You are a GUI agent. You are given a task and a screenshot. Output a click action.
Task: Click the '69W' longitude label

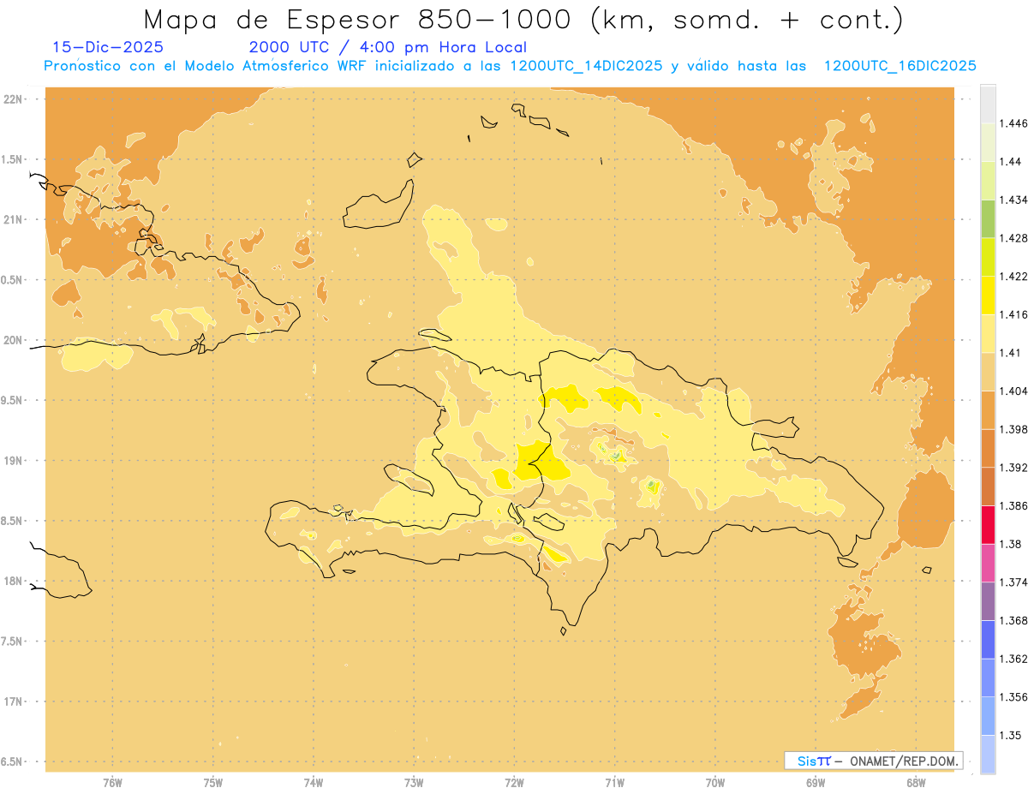point(815,784)
